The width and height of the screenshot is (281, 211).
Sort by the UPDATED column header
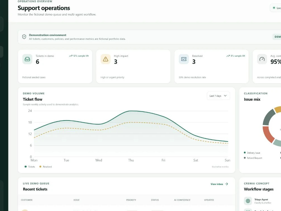pos(209,200)
